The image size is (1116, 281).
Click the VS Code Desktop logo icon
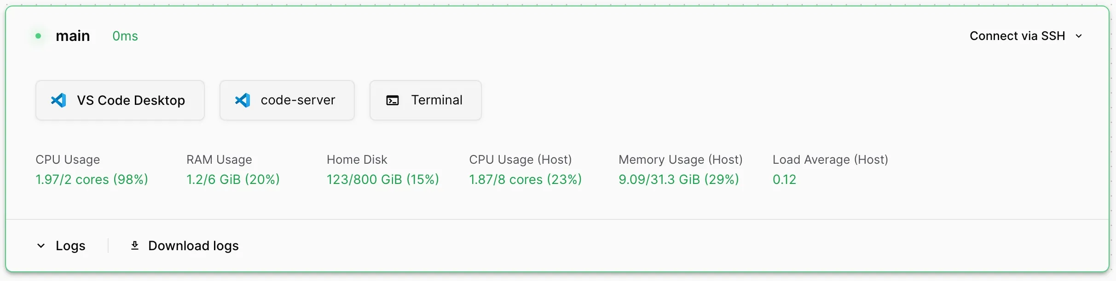pyautogui.click(x=58, y=100)
